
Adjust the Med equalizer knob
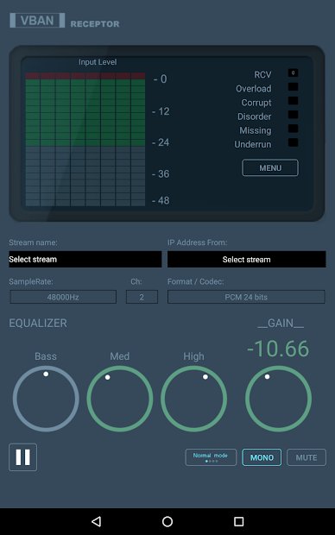(120, 399)
